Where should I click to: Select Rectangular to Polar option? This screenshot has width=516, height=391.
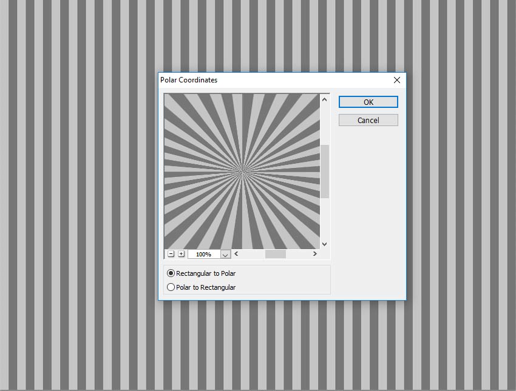(202, 273)
